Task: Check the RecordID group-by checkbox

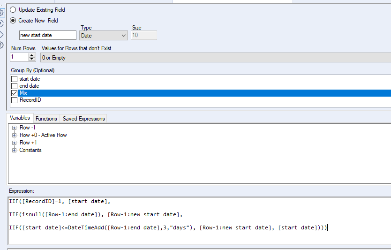Action: pyautogui.click(x=15, y=100)
